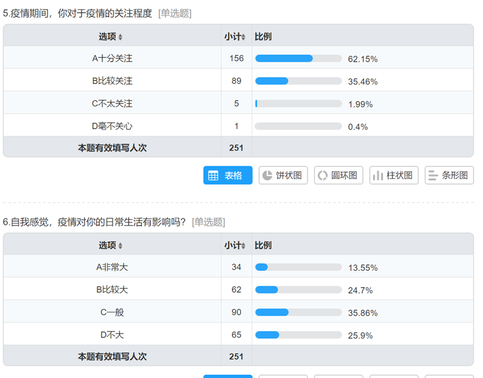Switch question 5 view to 柱状图
The image size is (483, 378).
[394, 175]
